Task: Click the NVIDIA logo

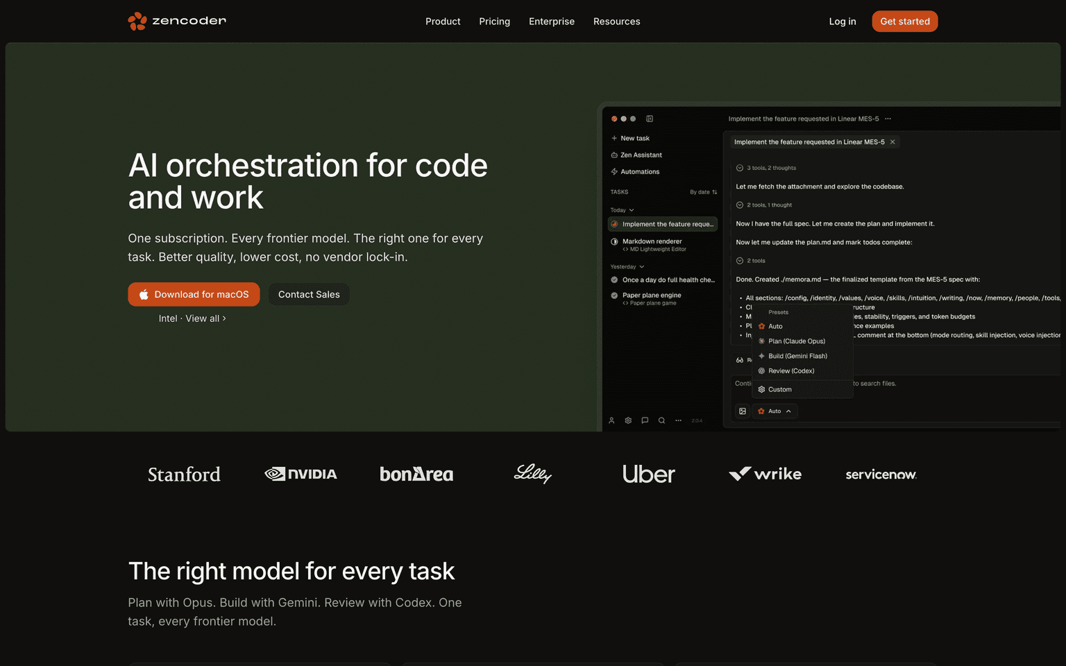Action: pos(301,474)
